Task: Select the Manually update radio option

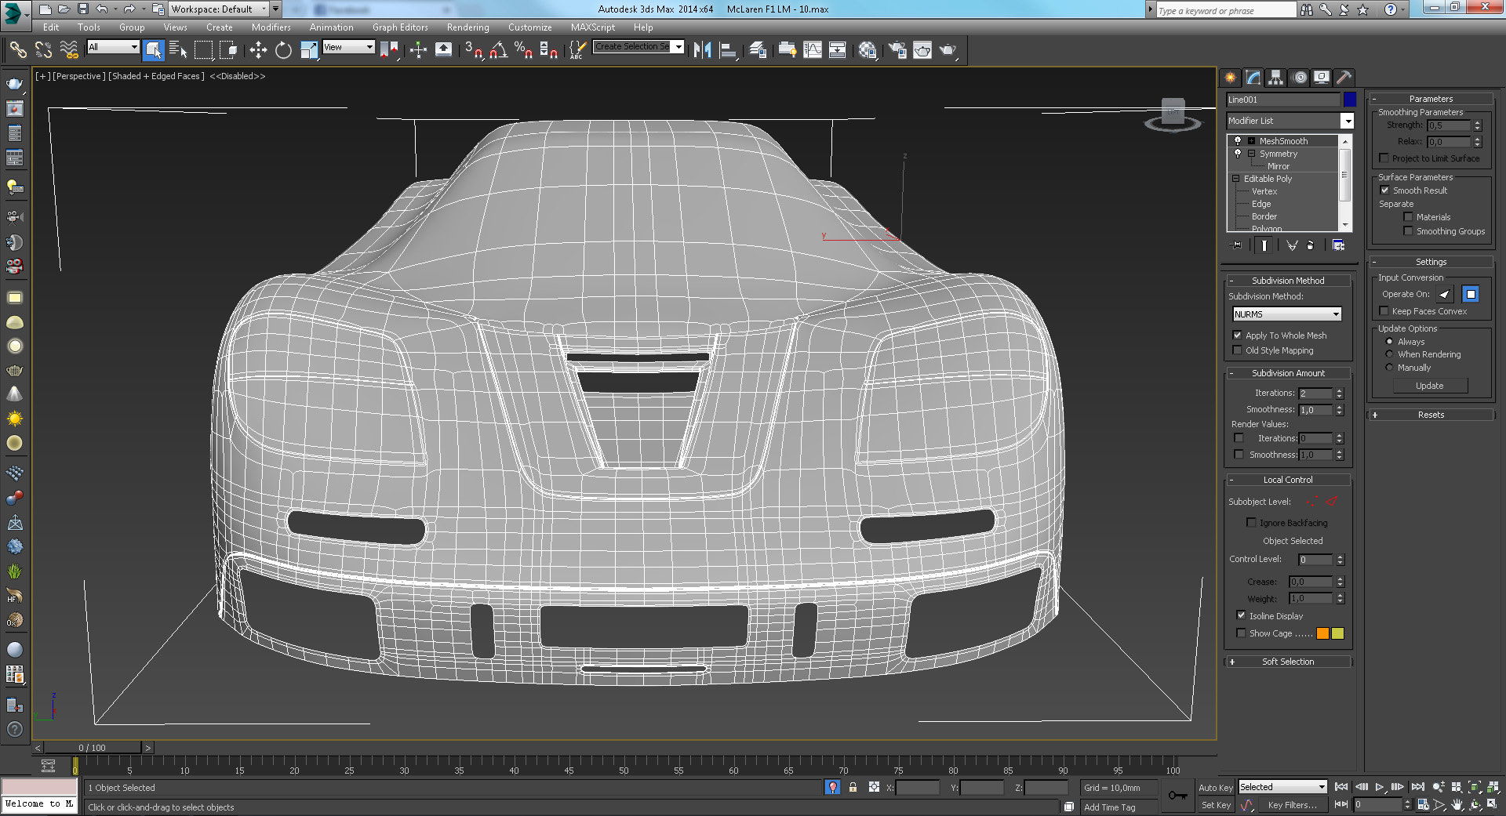Action: tap(1389, 368)
